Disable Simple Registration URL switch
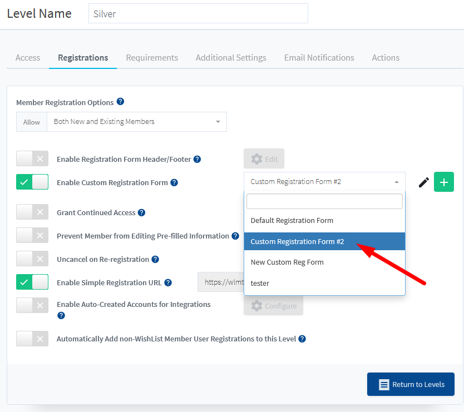Image resolution: width=464 pixels, height=412 pixels. (x=32, y=282)
